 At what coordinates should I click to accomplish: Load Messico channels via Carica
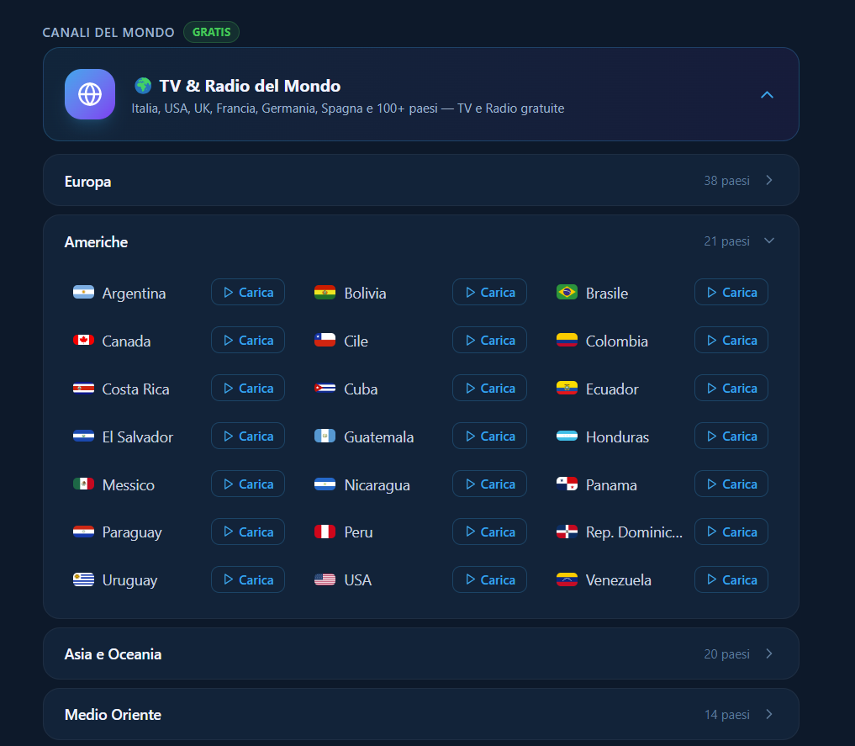[x=248, y=484]
